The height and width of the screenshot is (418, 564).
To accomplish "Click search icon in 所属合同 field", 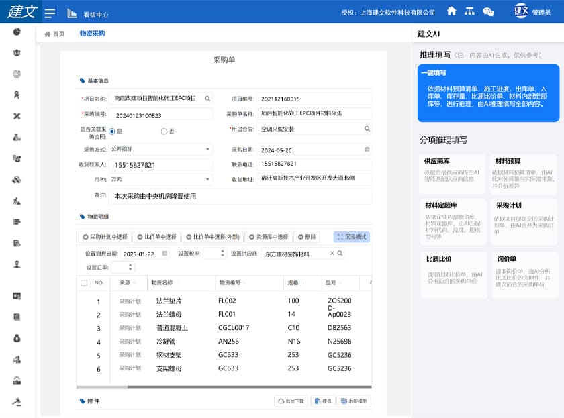I will coord(367,129).
